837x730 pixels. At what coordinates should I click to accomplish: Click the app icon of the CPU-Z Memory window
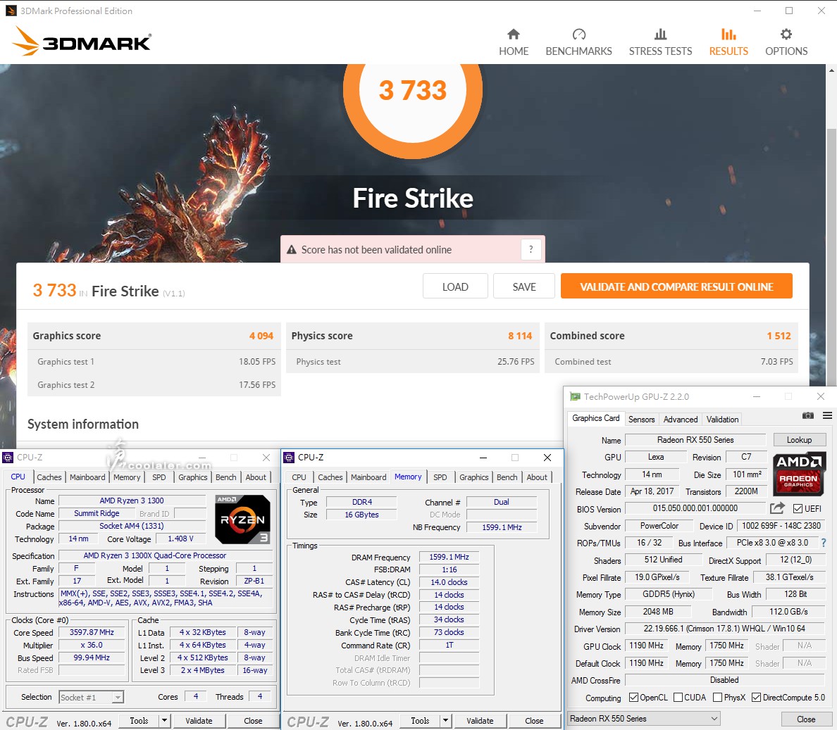click(289, 458)
